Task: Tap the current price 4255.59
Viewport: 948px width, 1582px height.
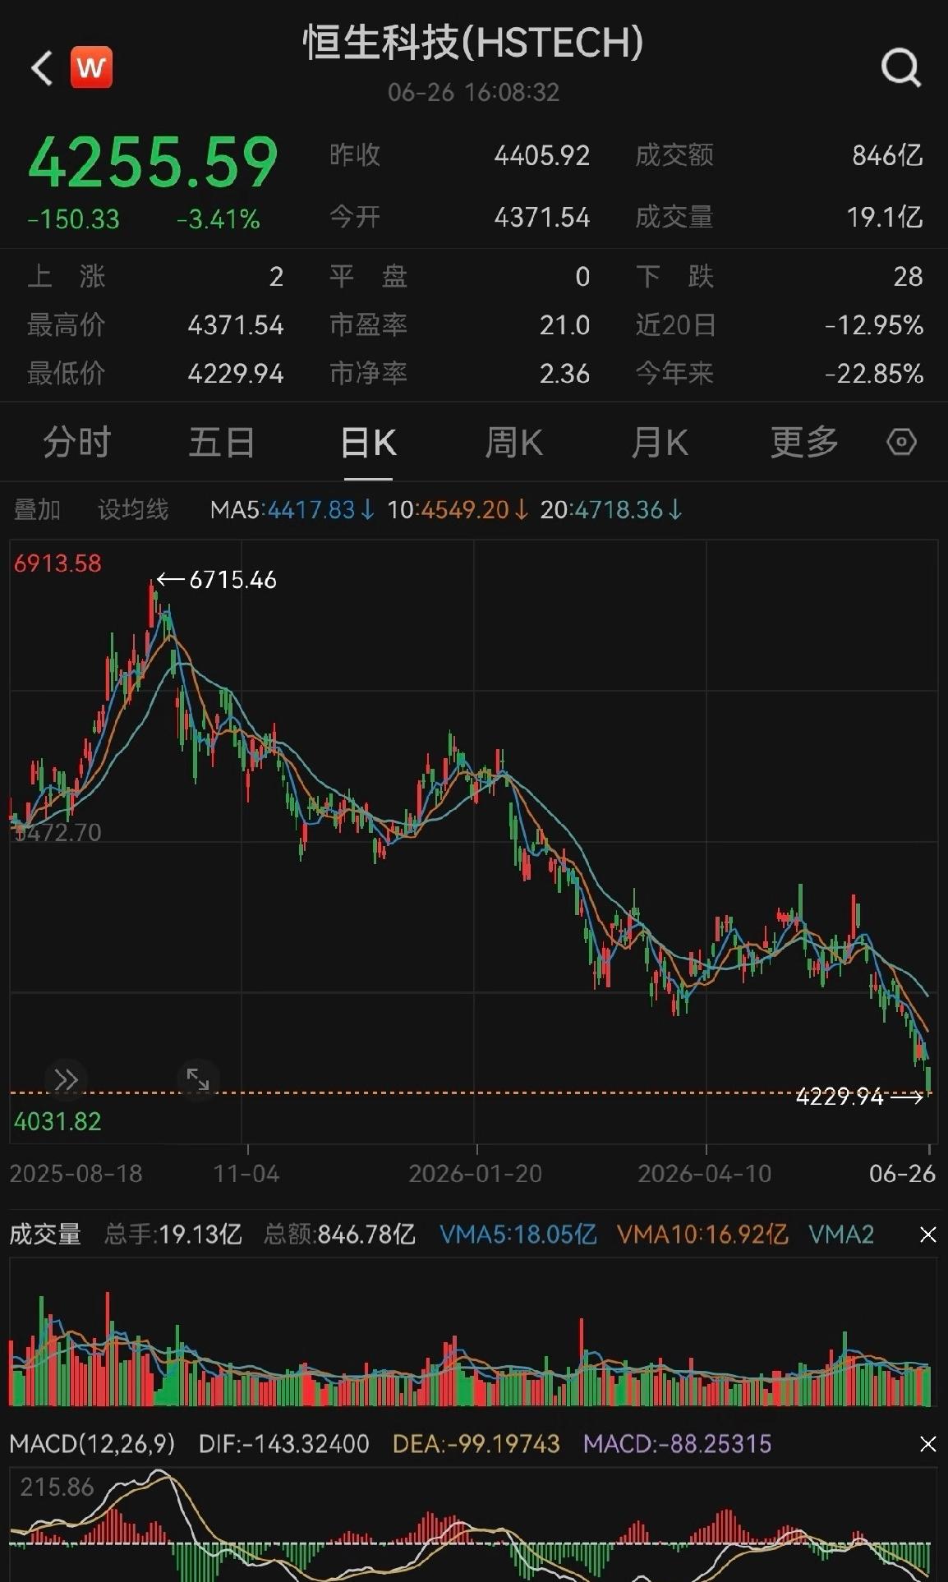Action: click(x=154, y=162)
